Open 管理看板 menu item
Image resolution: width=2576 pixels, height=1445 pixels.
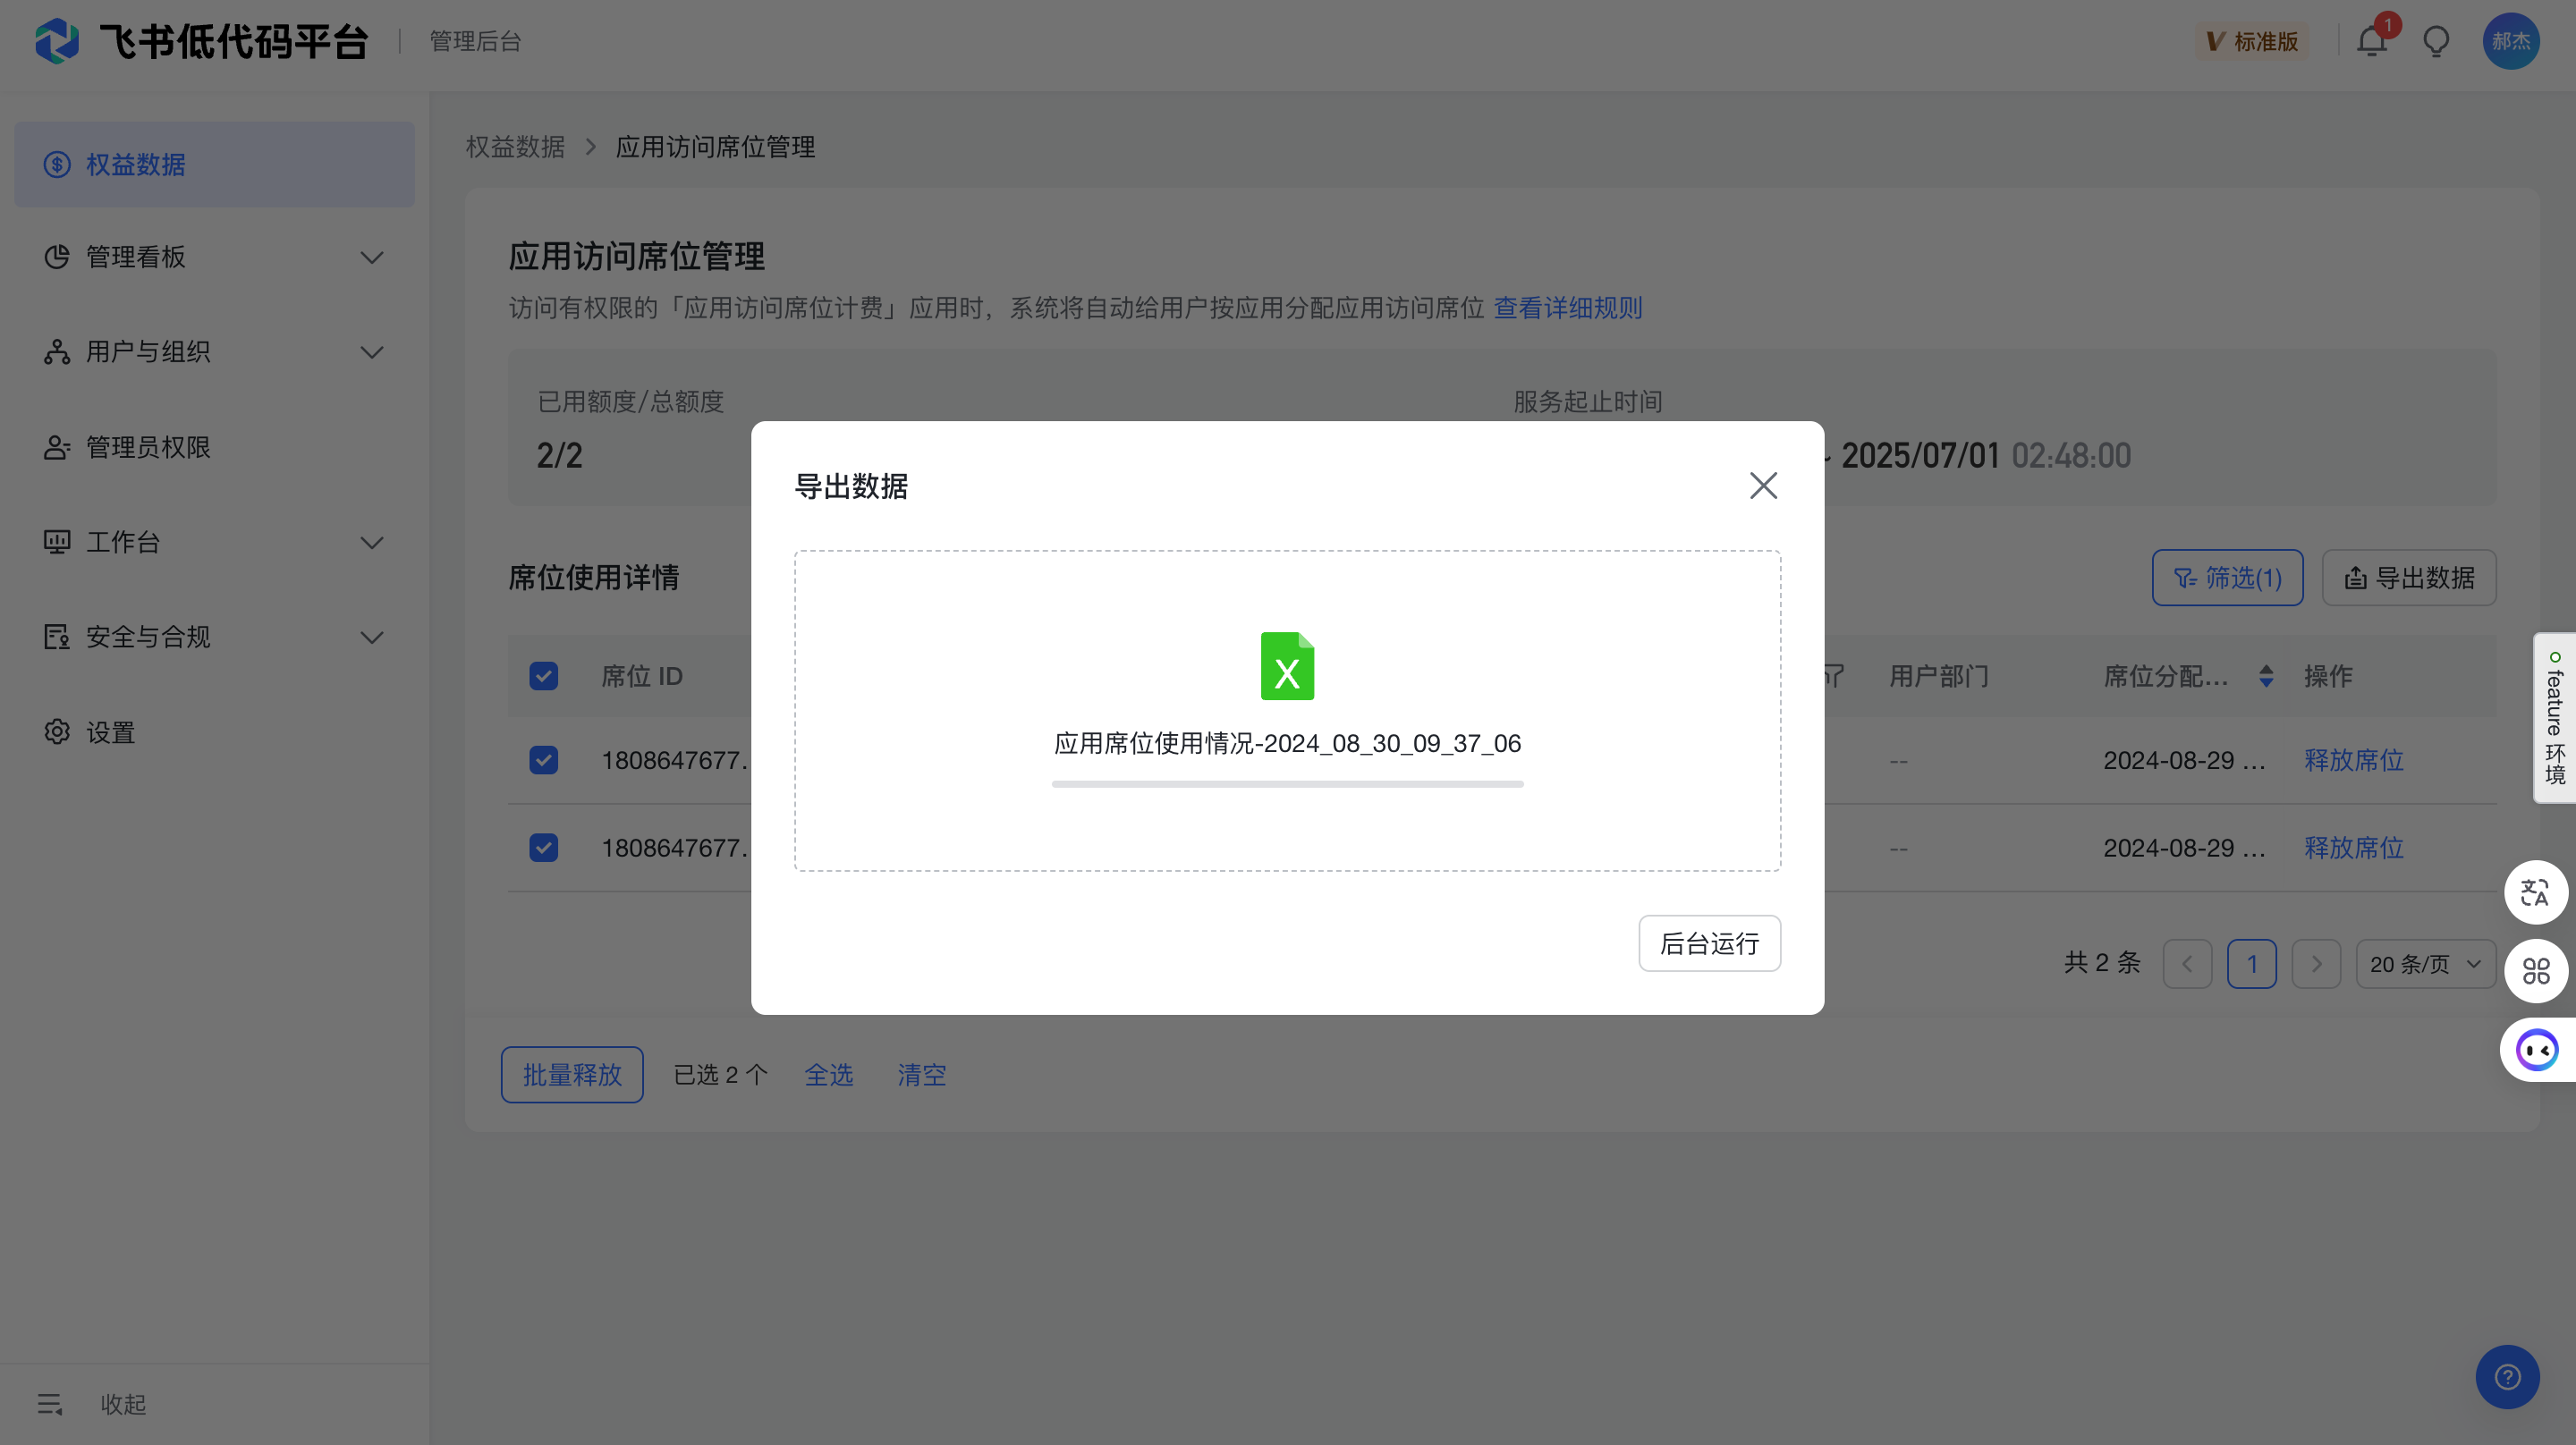coord(214,257)
